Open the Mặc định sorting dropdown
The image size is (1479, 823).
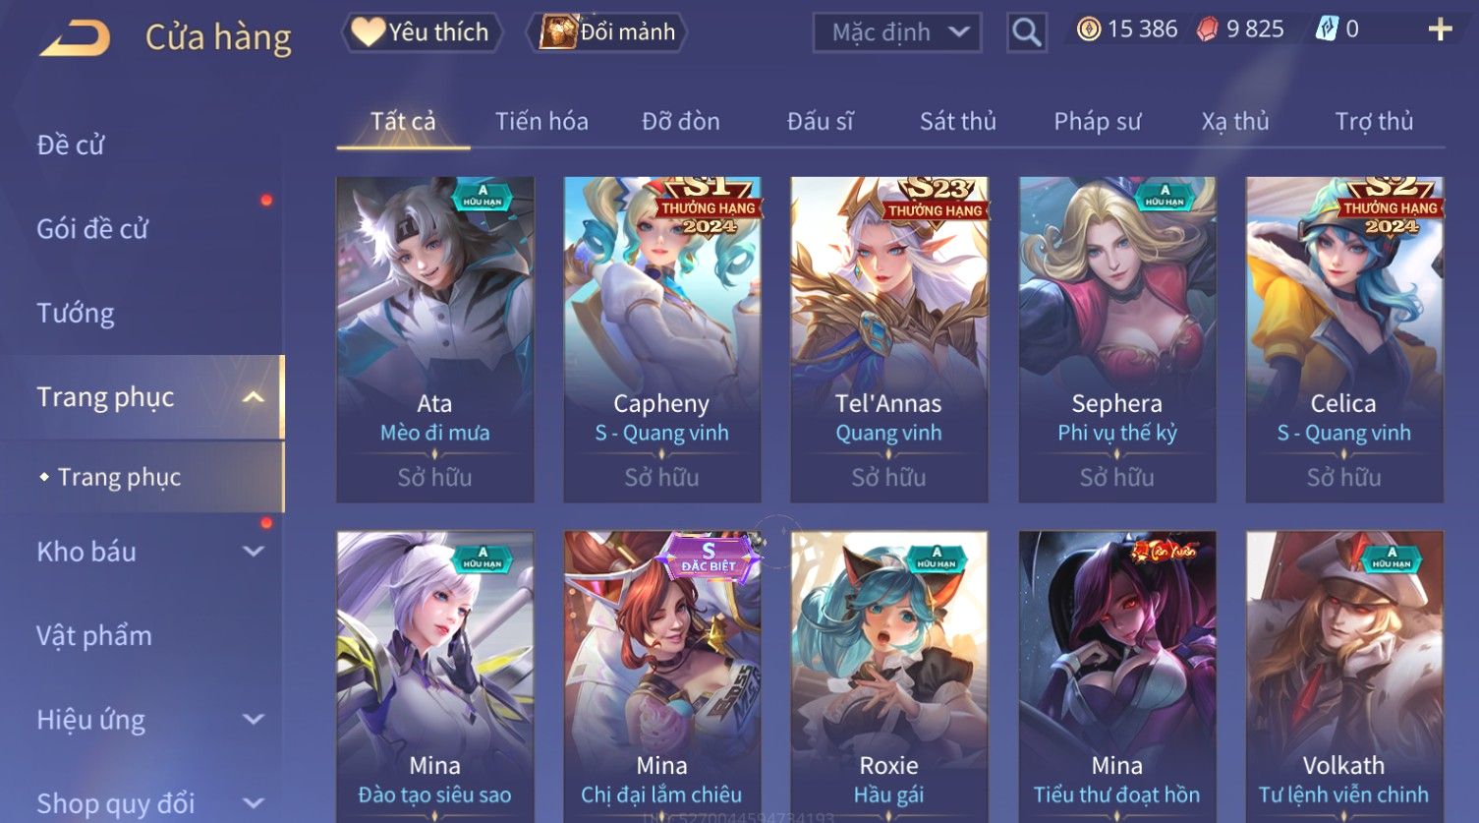click(897, 32)
